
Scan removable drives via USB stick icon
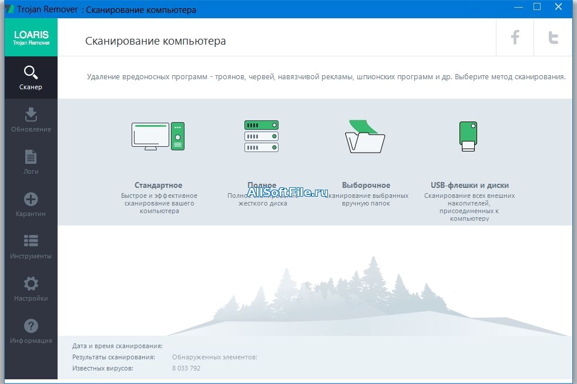[468, 136]
